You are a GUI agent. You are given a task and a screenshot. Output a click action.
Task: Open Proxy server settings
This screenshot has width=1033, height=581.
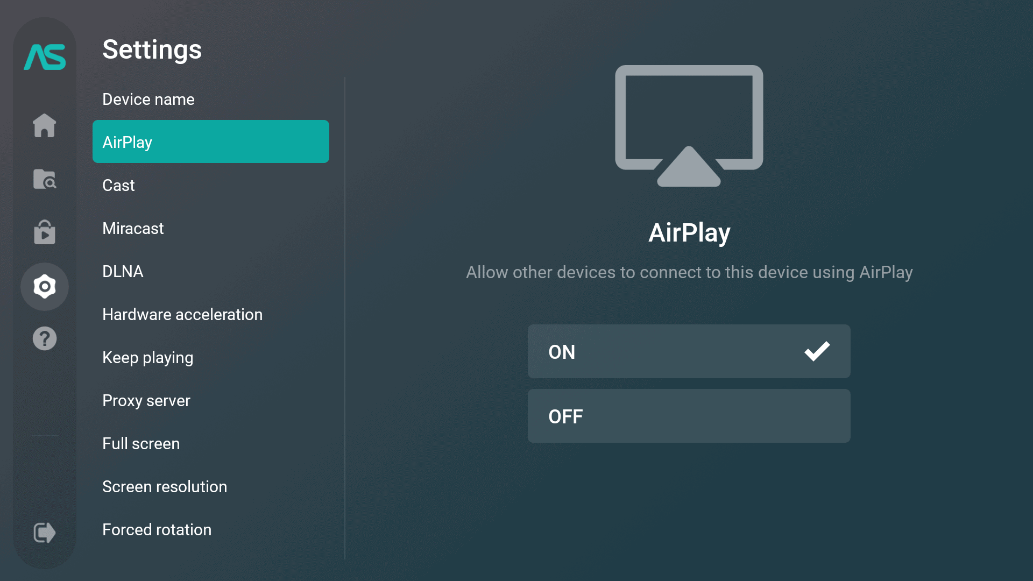[146, 401]
